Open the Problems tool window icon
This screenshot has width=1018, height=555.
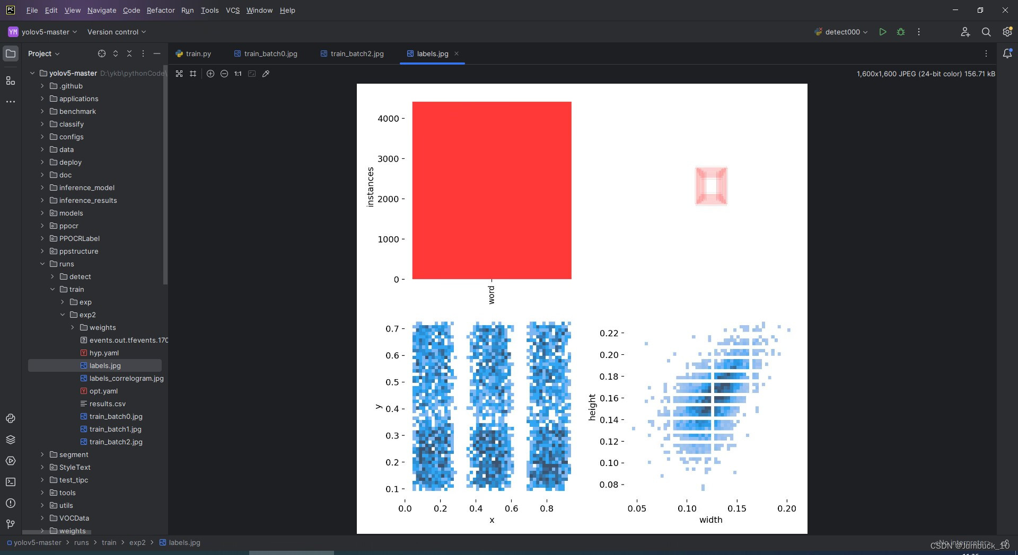[x=11, y=503]
